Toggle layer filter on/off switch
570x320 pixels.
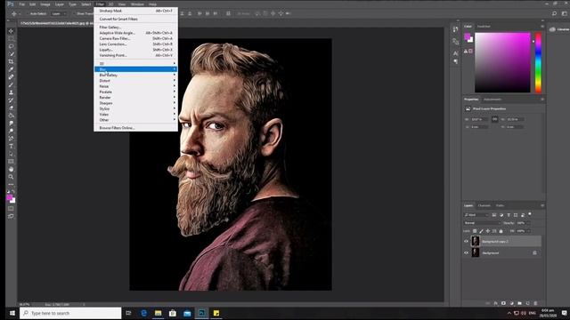coord(530,214)
